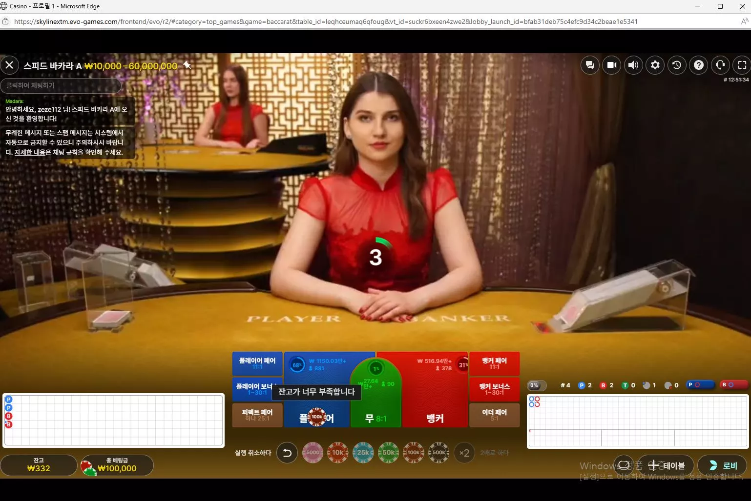Image resolution: width=751 pixels, height=501 pixels.
Task: Show Player next-hand road prediction
Action: tap(700, 385)
